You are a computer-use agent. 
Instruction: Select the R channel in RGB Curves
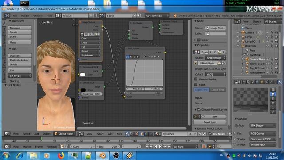tap(131, 57)
